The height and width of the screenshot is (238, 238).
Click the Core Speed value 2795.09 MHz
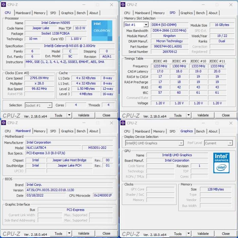pos(39,78)
